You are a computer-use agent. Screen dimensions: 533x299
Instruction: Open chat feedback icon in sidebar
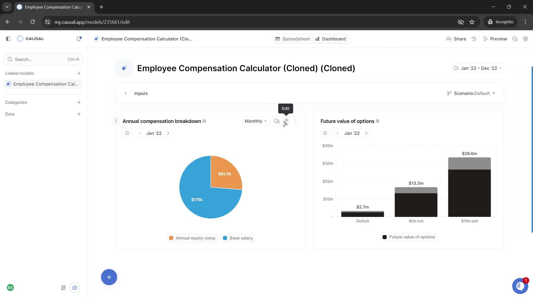click(x=75, y=288)
